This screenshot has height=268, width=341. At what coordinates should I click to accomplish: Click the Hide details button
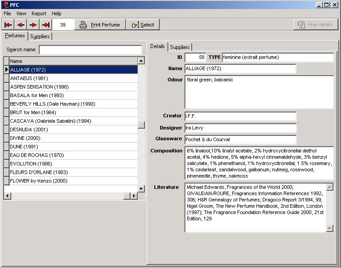pyautogui.click(x=315, y=25)
